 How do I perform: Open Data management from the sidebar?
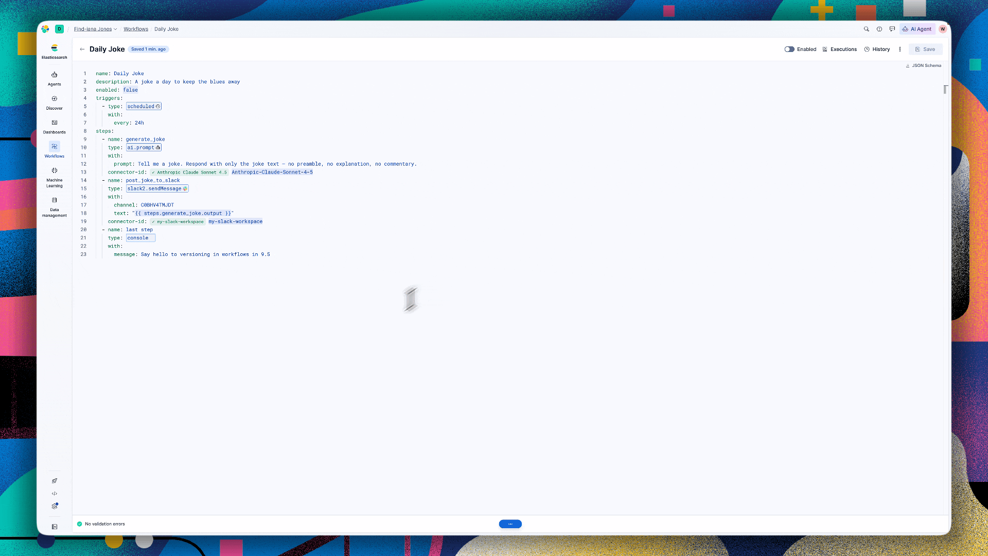pos(55,207)
